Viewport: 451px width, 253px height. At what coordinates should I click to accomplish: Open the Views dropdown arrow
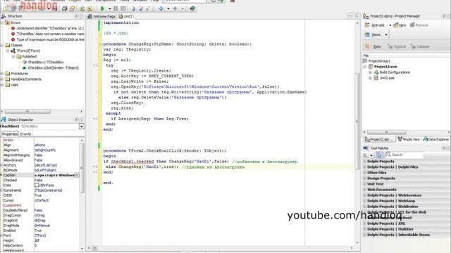[x=386, y=35]
